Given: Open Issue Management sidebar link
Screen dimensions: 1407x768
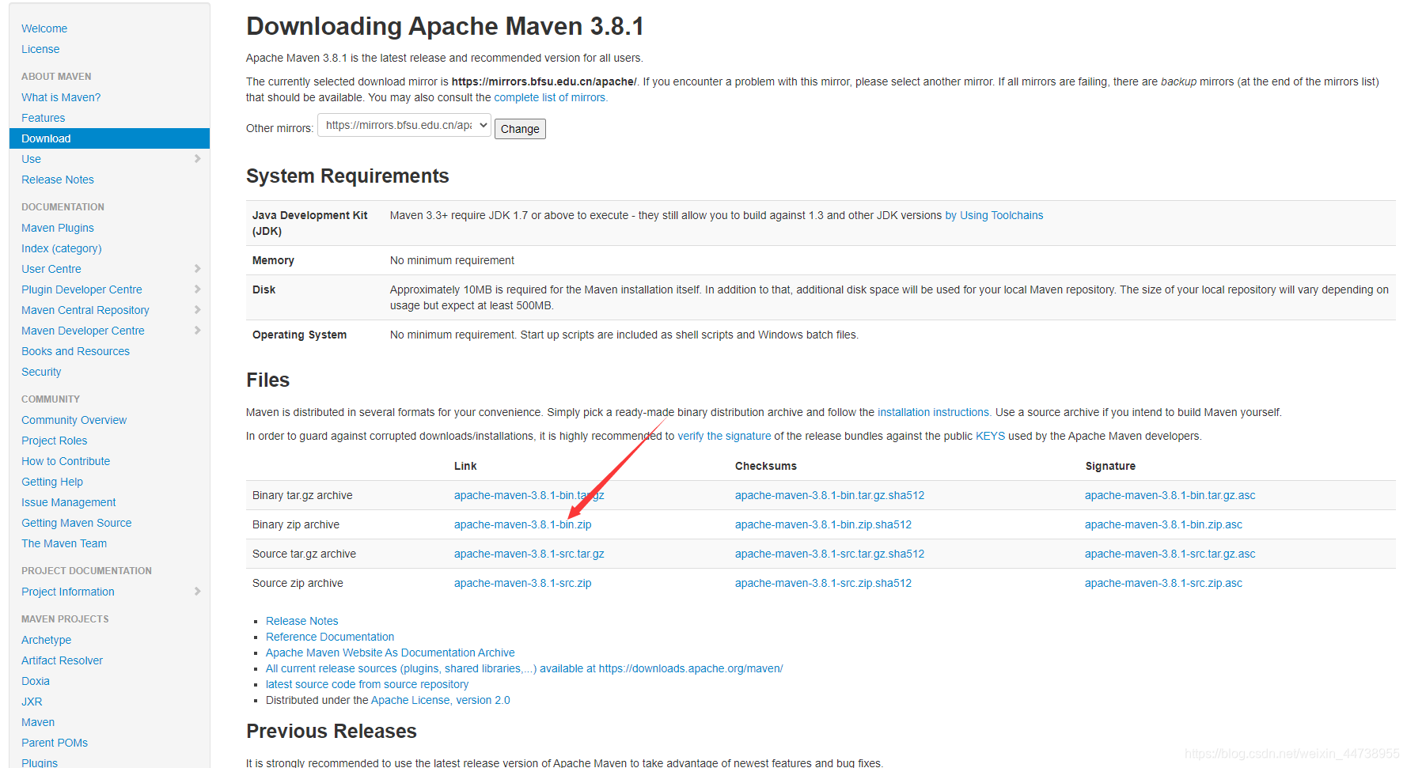Looking at the screenshot, I should [x=69, y=502].
